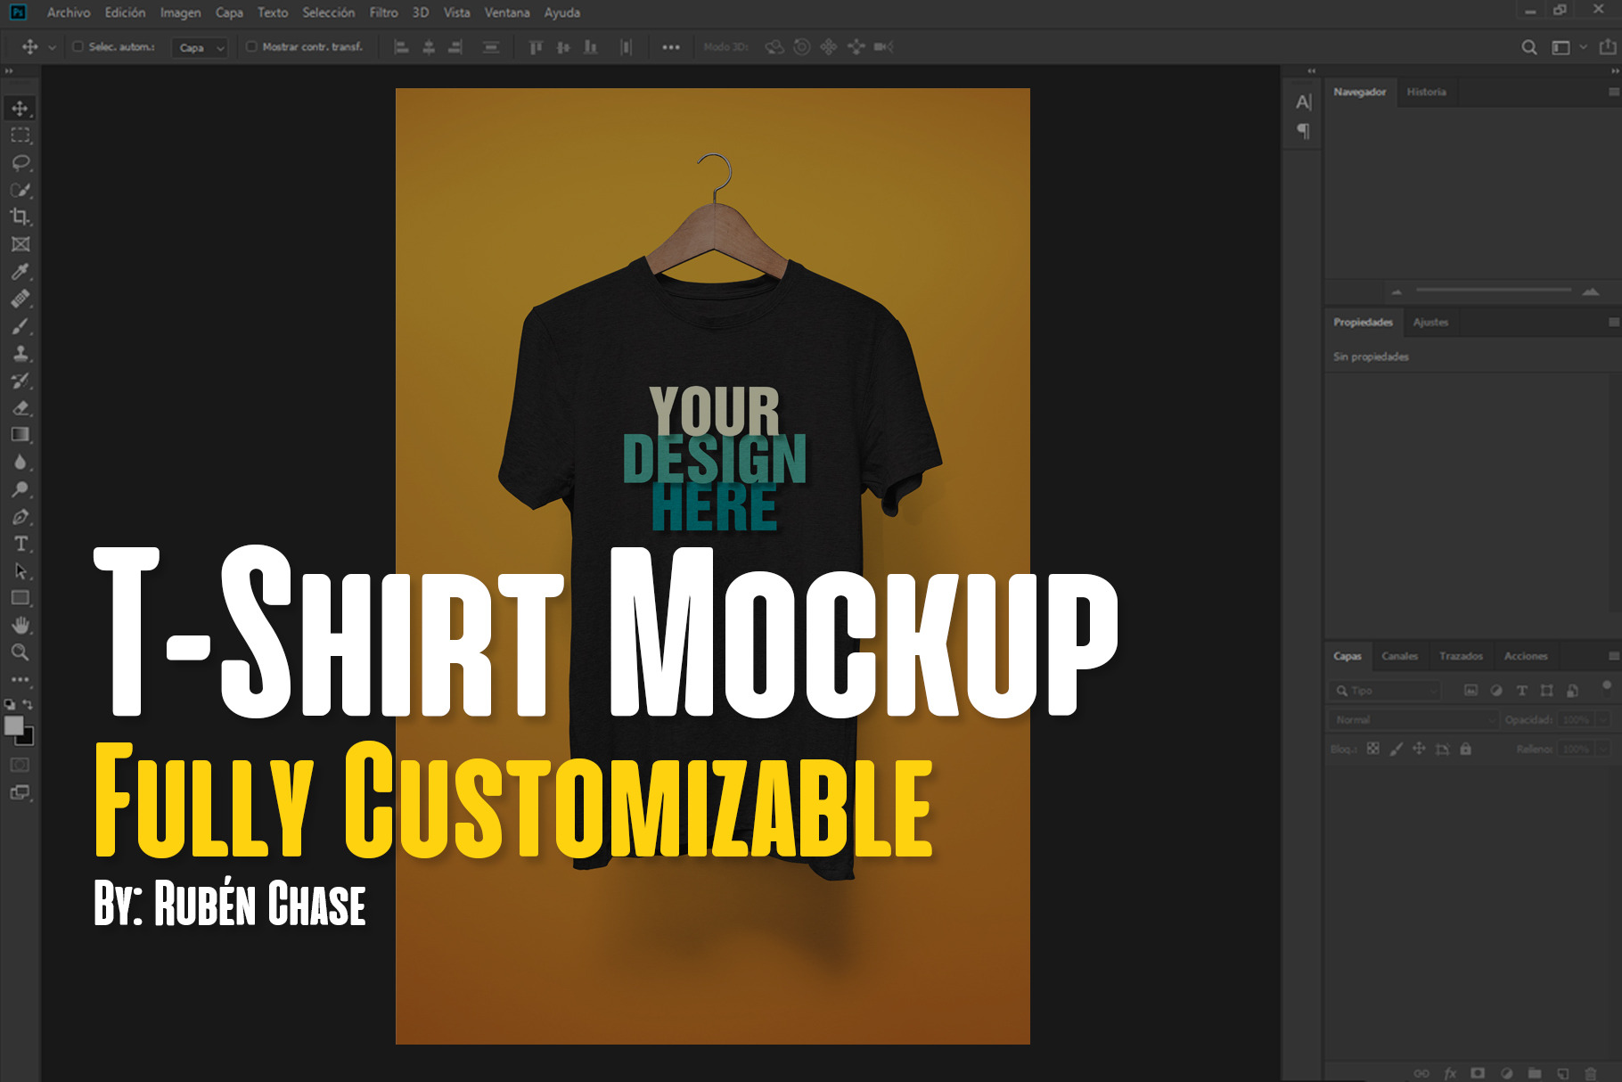Open the Archivo menu
The width and height of the screenshot is (1622, 1082).
point(69,12)
